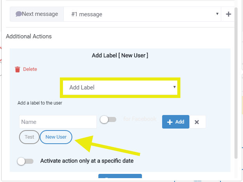Select the New User label chip
Viewport: 243px width, 182px height.
56,137
